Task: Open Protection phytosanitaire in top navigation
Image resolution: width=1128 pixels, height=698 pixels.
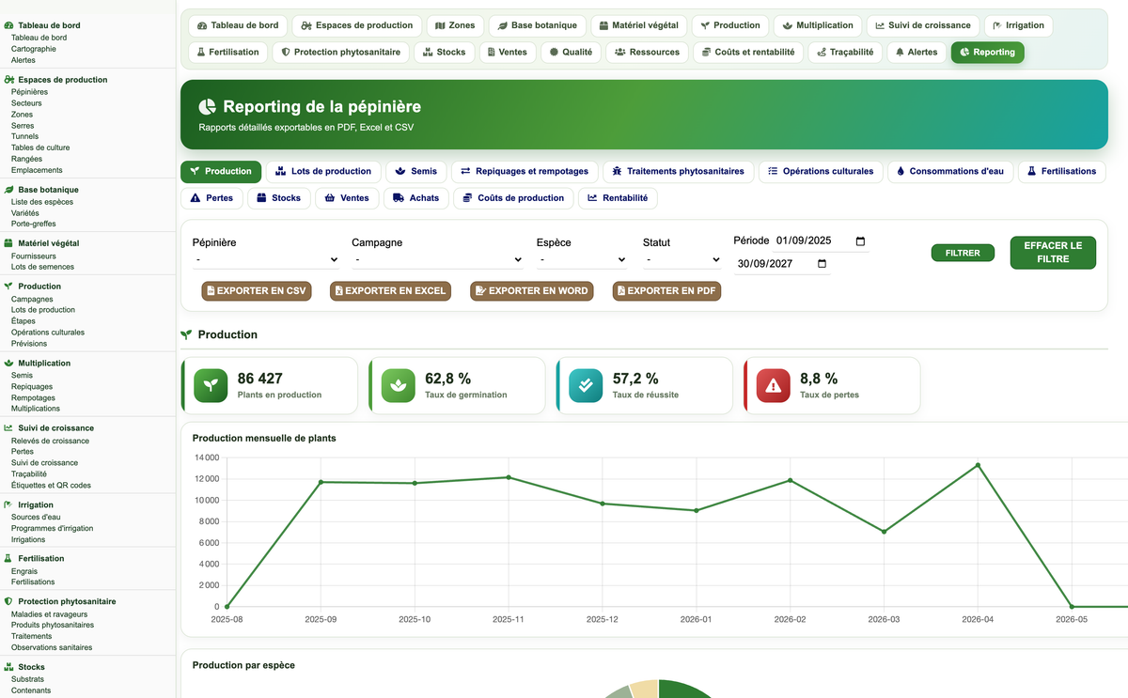Action: [x=340, y=52]
